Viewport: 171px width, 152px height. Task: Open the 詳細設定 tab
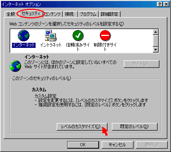point(109,14)
